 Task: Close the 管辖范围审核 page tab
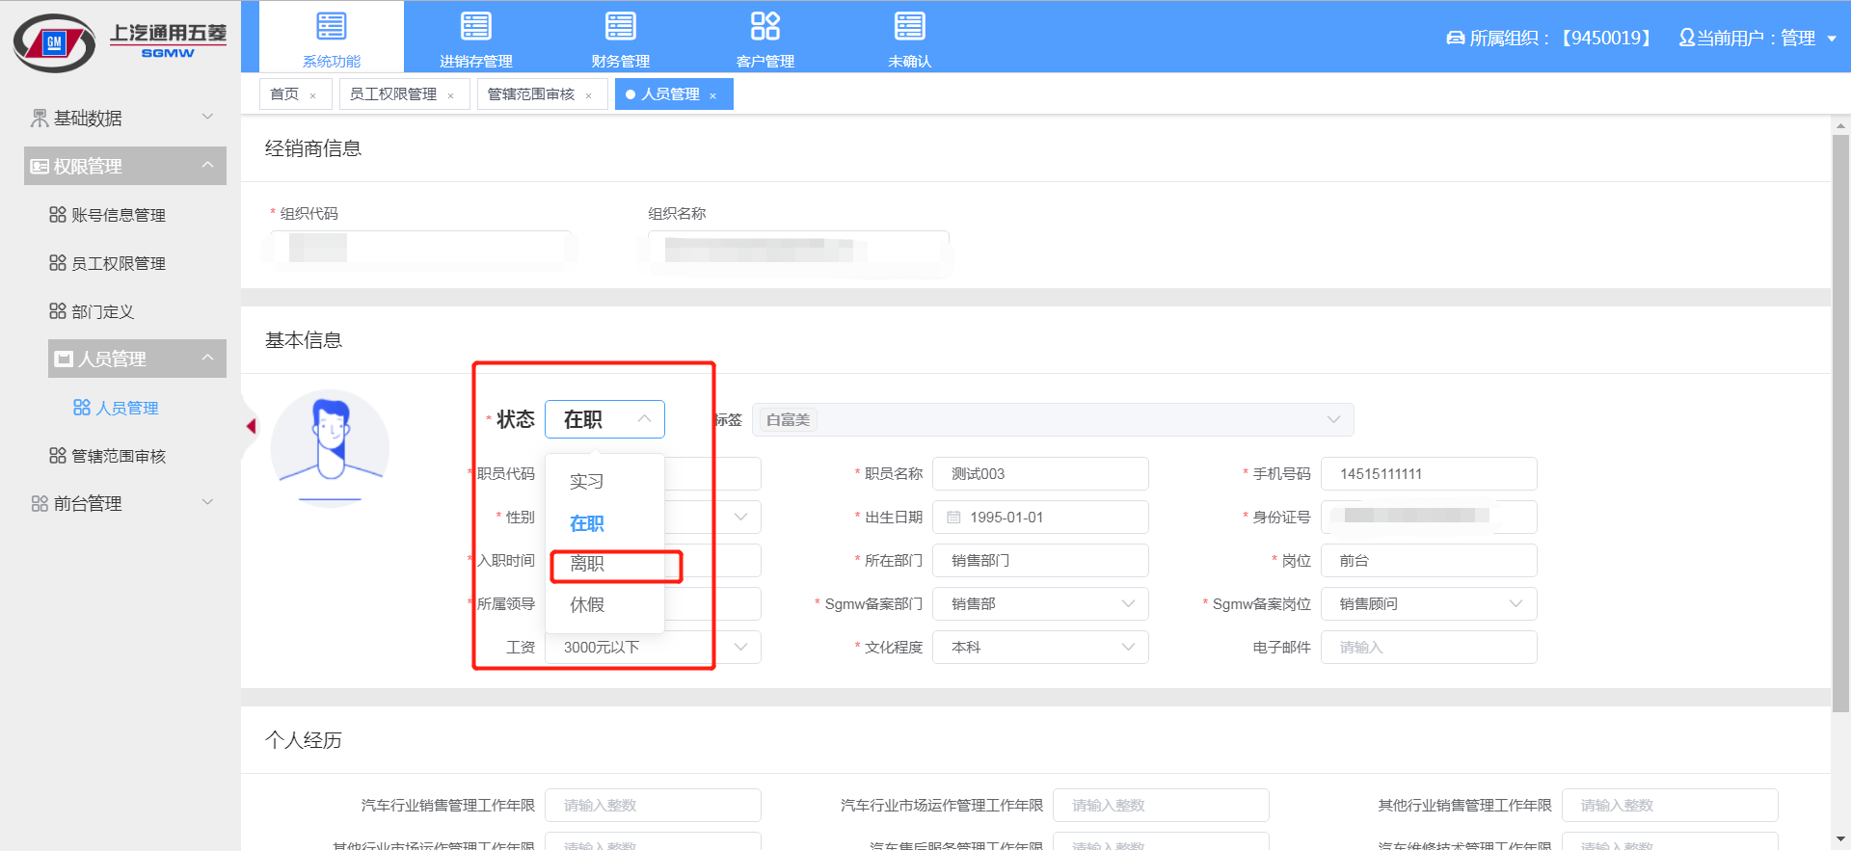pyautogui.click(x=588, y=95)
